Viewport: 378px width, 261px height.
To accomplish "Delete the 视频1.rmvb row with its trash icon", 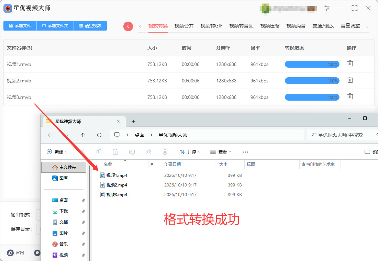I will point(350,64).
